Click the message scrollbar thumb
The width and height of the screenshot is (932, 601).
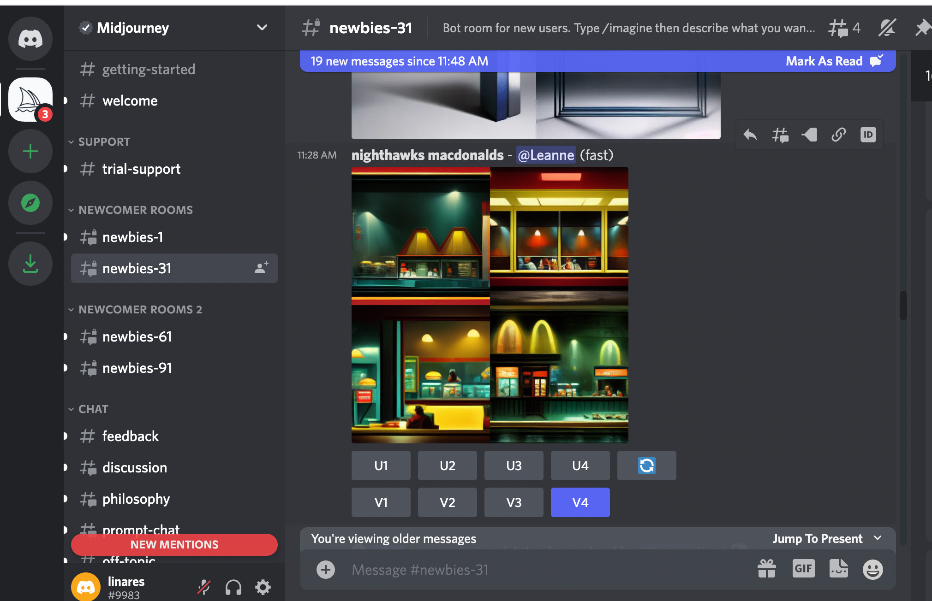[x=903, y=305]
